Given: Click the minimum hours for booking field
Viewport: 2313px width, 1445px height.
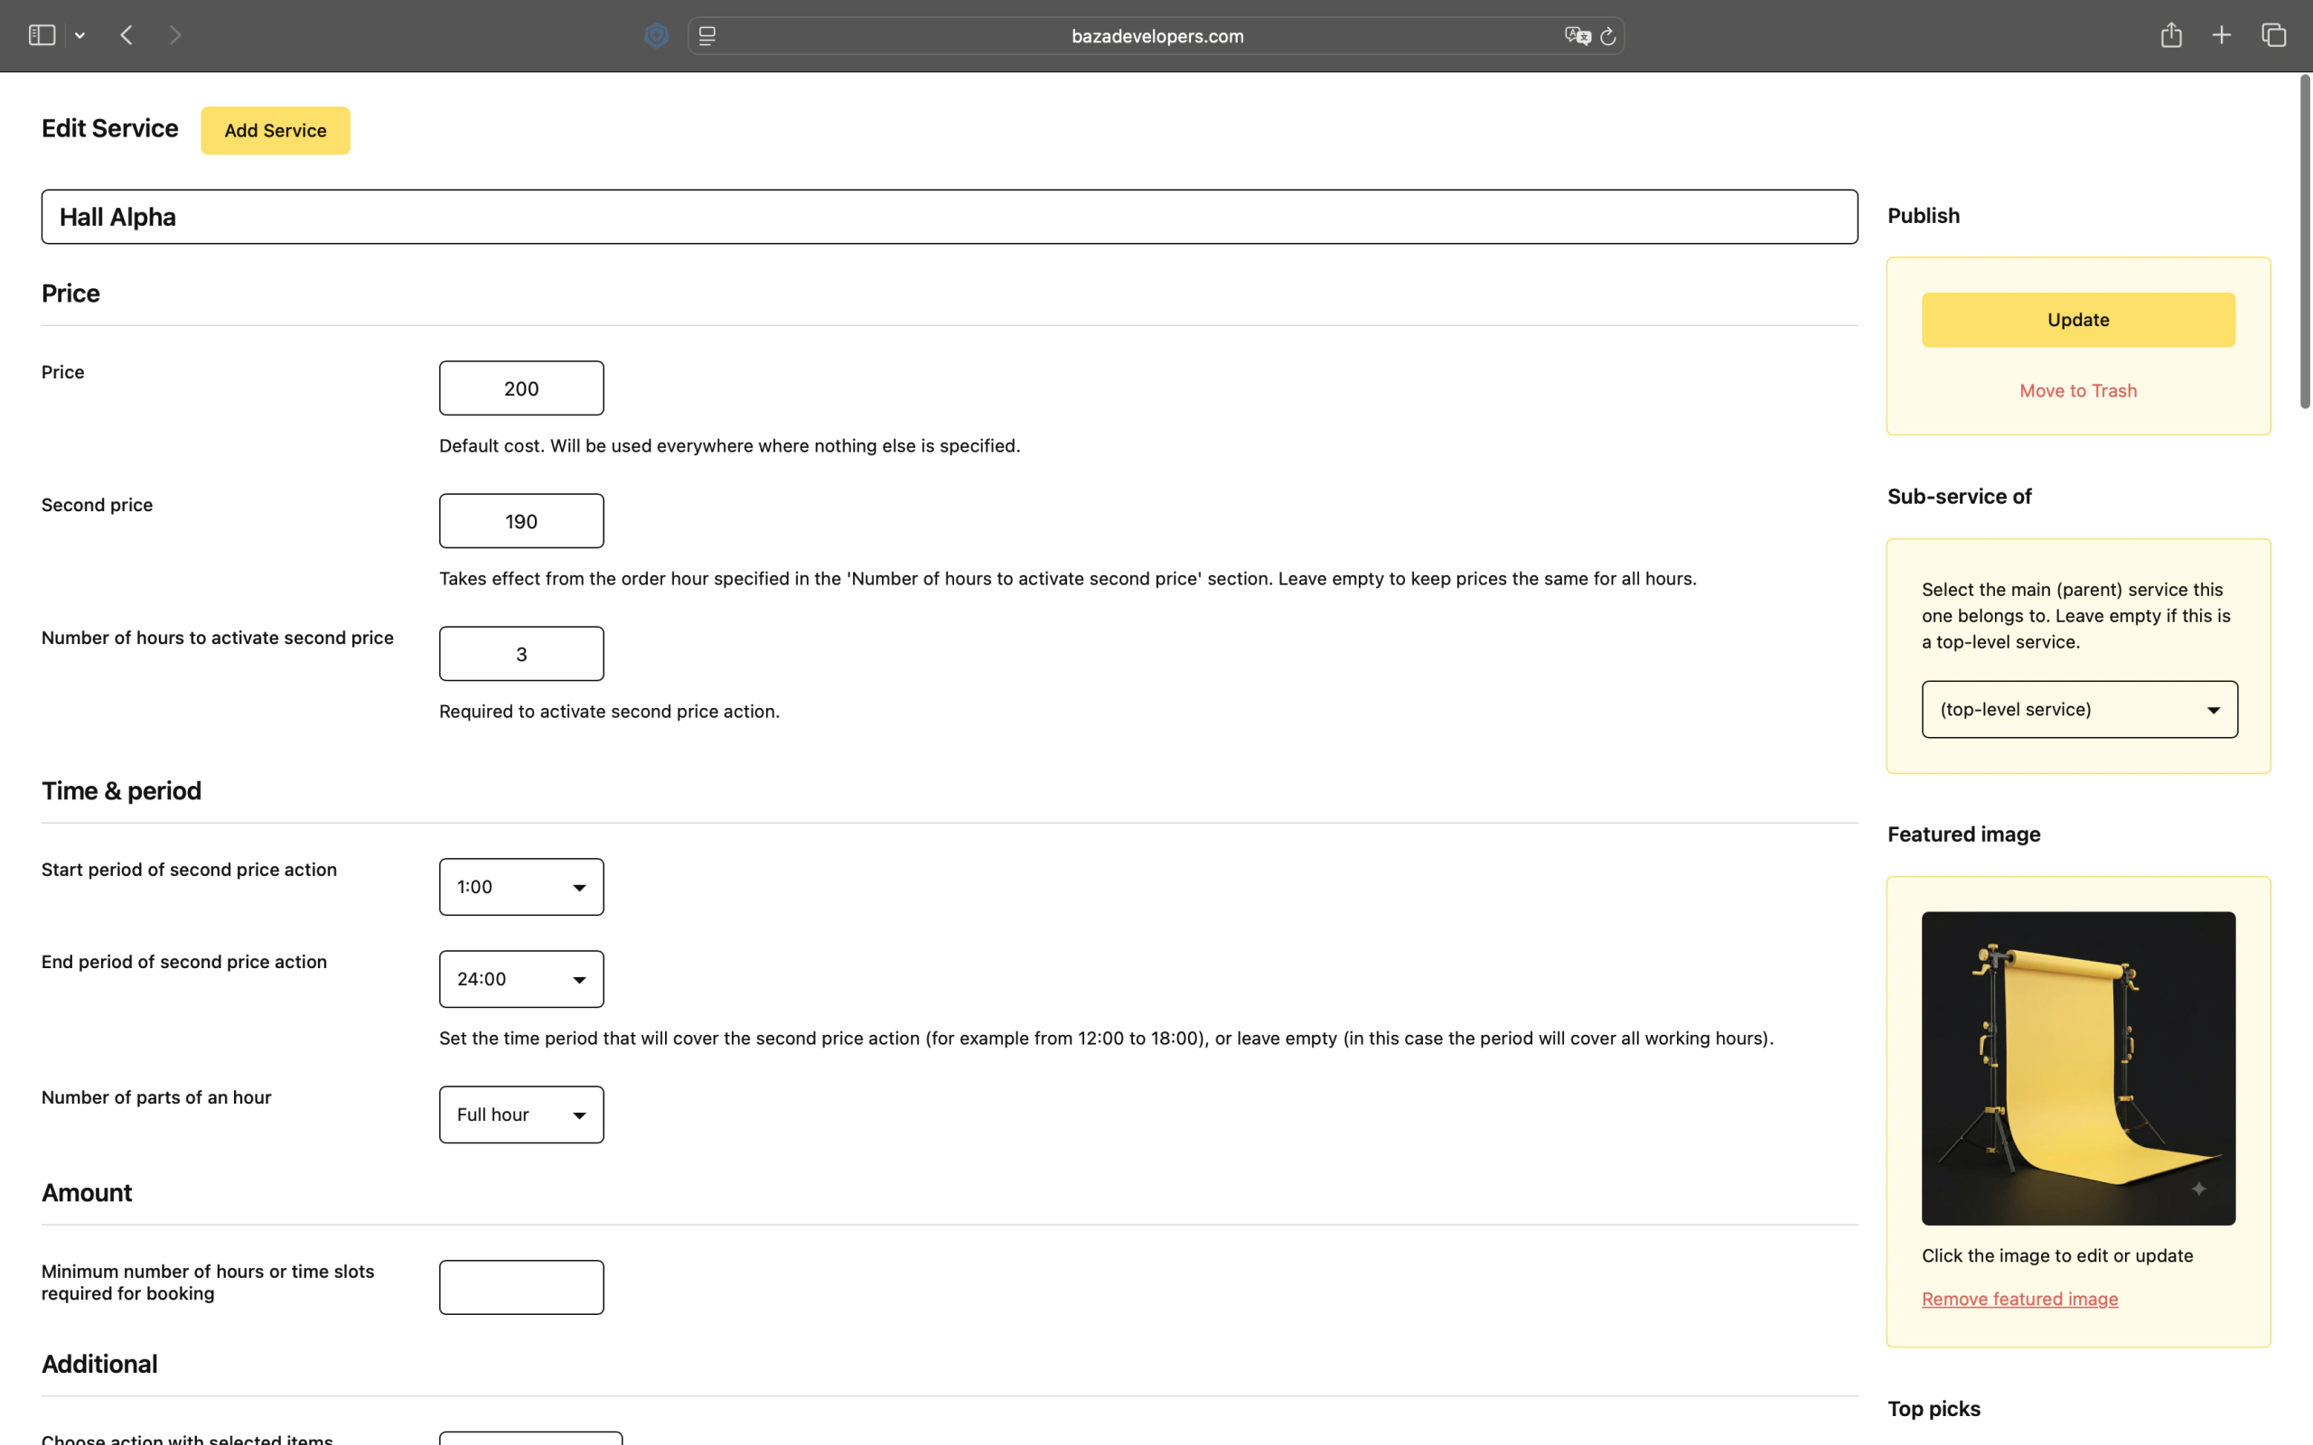Looking at the screenshot, I should (x=521, y=1287).
